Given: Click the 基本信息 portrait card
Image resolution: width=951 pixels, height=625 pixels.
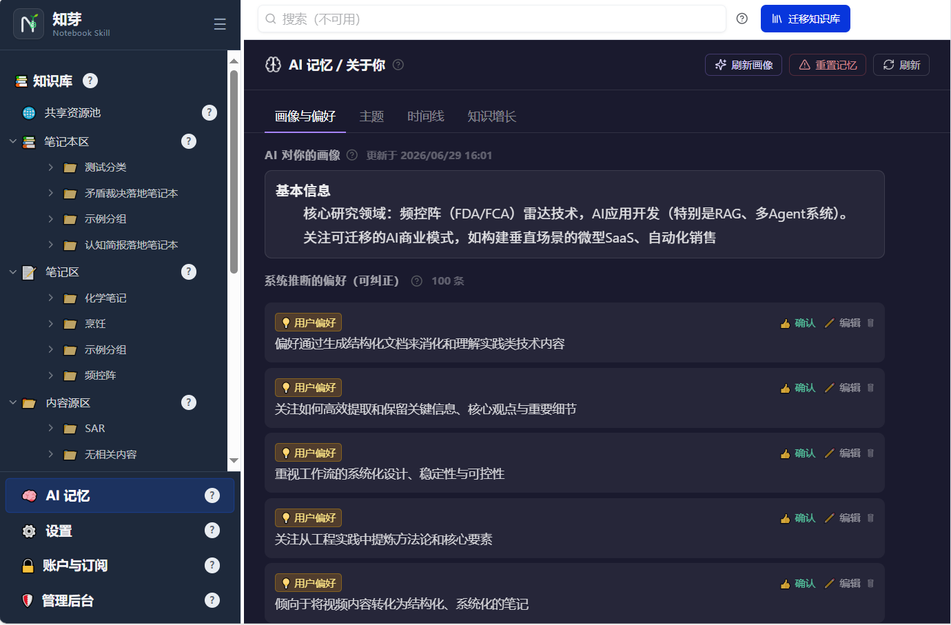Looking at the screenshot, I should [575, 214].
